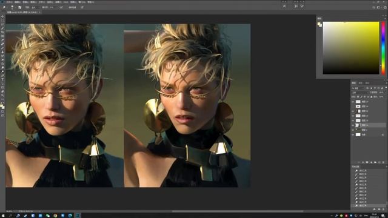
Task: Select the Lasso tool
Action: coord(2,24)
